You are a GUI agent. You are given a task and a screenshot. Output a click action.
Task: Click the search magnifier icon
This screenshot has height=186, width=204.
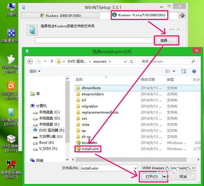[193, 62]
